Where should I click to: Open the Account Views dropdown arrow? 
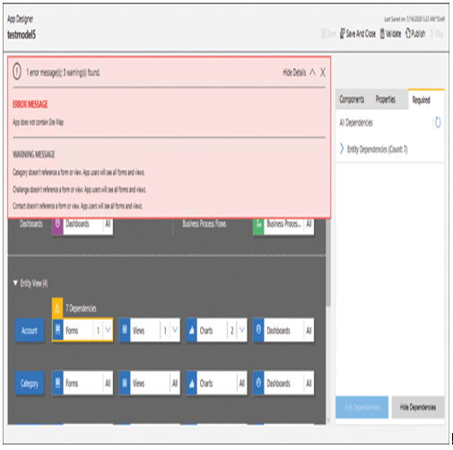(x=175, y=330)
